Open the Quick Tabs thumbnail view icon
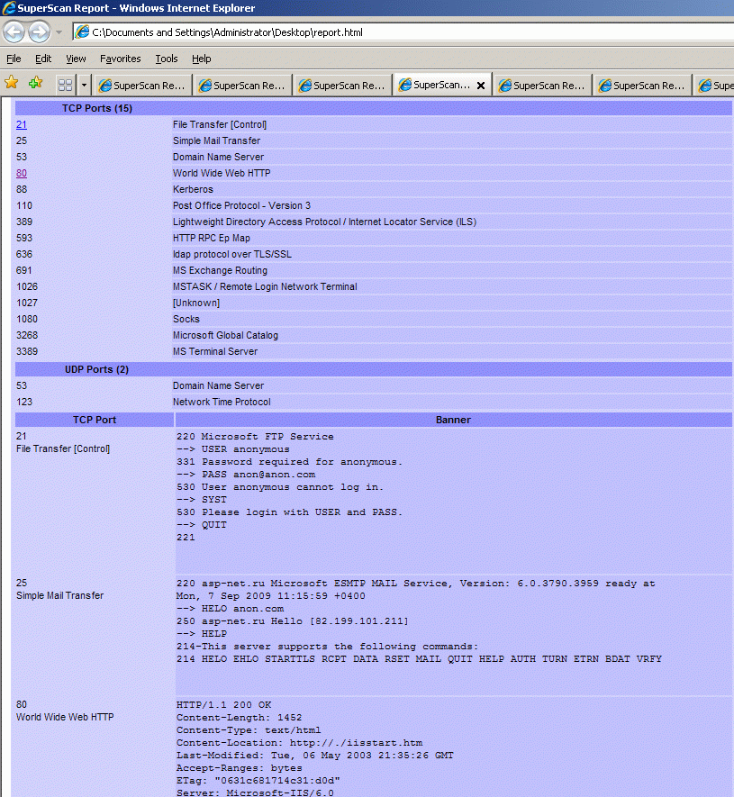The height and width of the screenshot is (797, 734). point(65,85)
